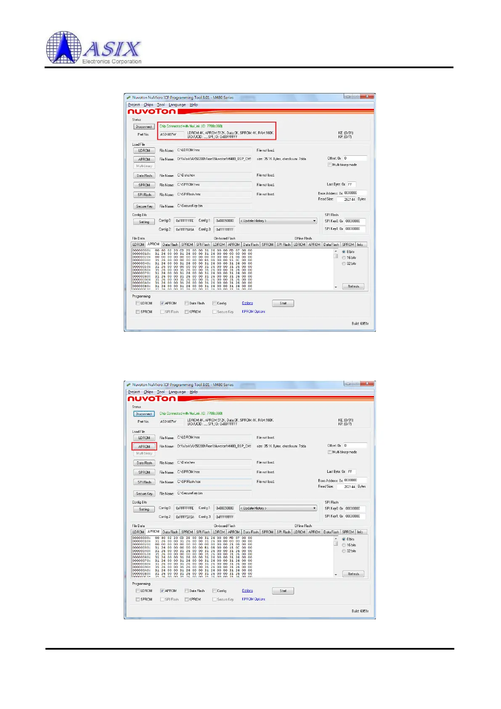Click the APROM load file button in the lower window
This screenshot has height=709, width=501.
(144, 447)
